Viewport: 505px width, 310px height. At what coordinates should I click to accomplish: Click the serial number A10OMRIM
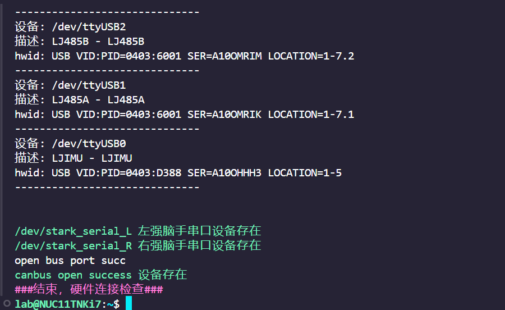(237, 56)
